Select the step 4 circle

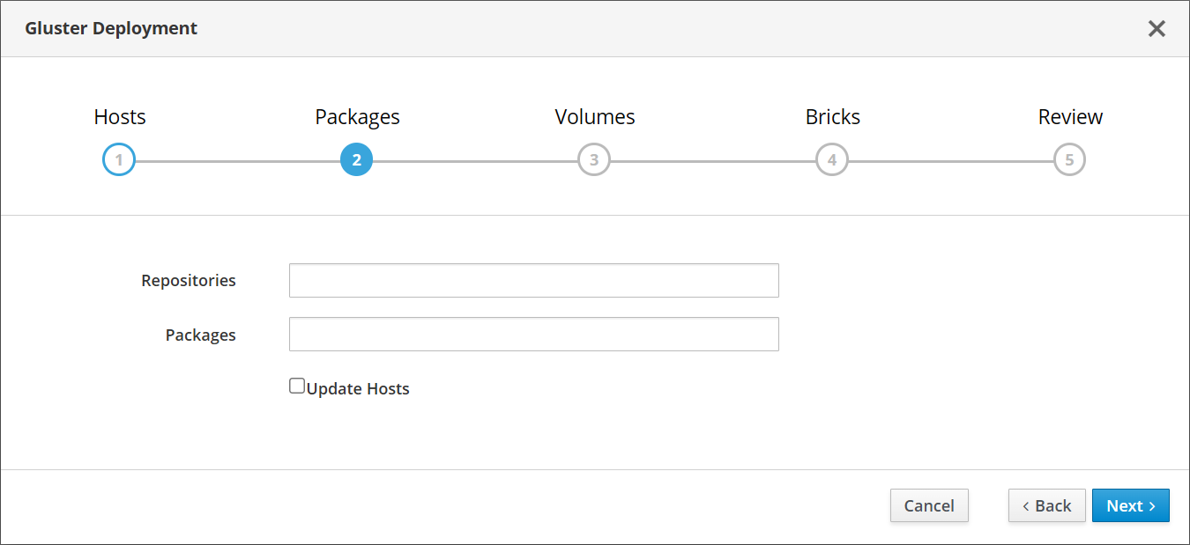pos(831,160)
